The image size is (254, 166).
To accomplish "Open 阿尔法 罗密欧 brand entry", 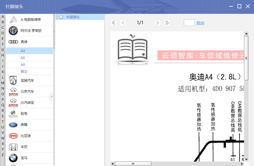I will tap(30, 31).
